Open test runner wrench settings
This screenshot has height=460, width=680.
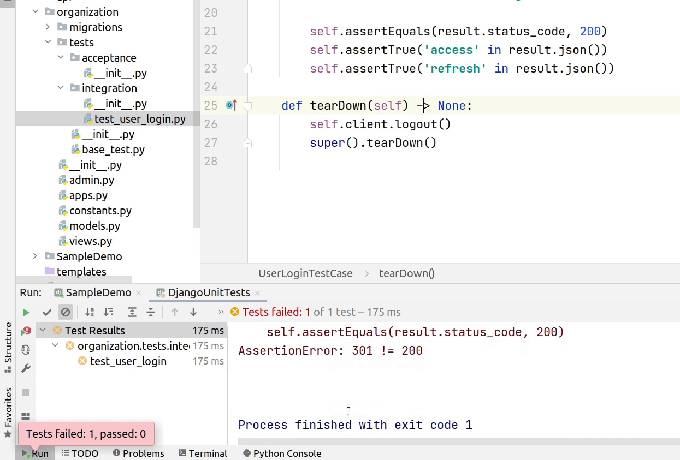(26, 369)
